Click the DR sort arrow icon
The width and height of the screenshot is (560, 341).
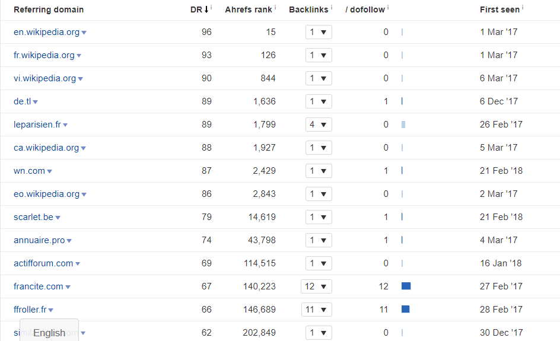tap(206, 9)
